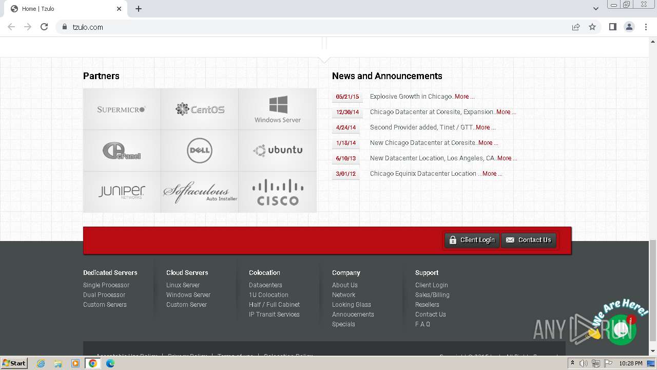This screenshot has width=657, height=370.
Task: Open the Windows Start menu
Action: 14,363
